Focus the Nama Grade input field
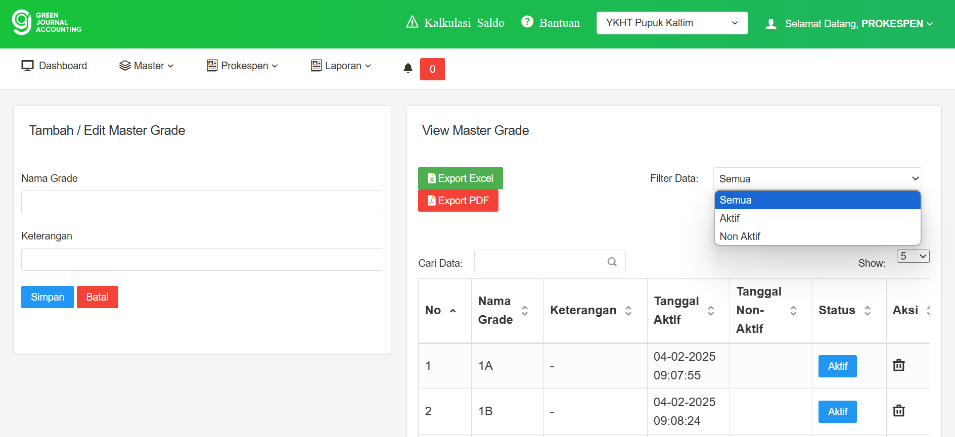This screenshot has height=437, width=955. 202,202
